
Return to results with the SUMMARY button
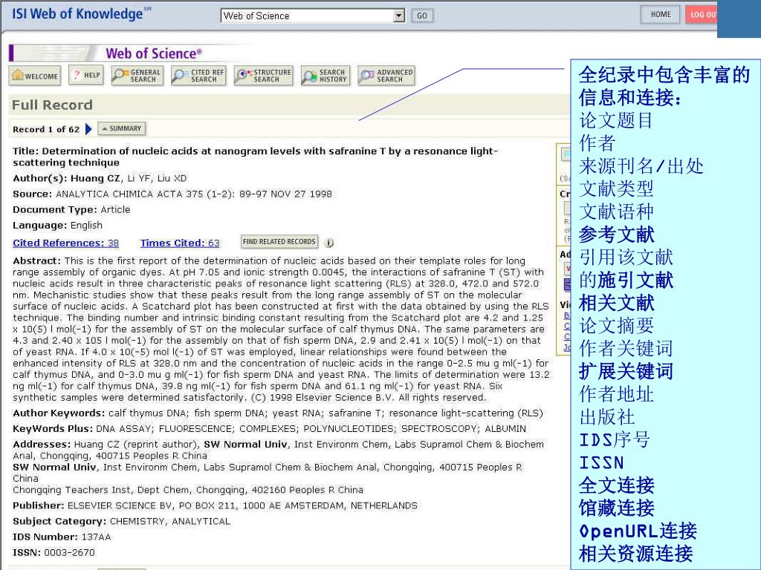coord(122,128)
